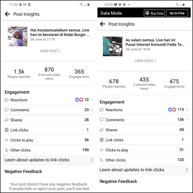193x193 pixels.
Task: Expand Comments chevron next to 136
Action: pyautogui.click(x=187, y=119)
